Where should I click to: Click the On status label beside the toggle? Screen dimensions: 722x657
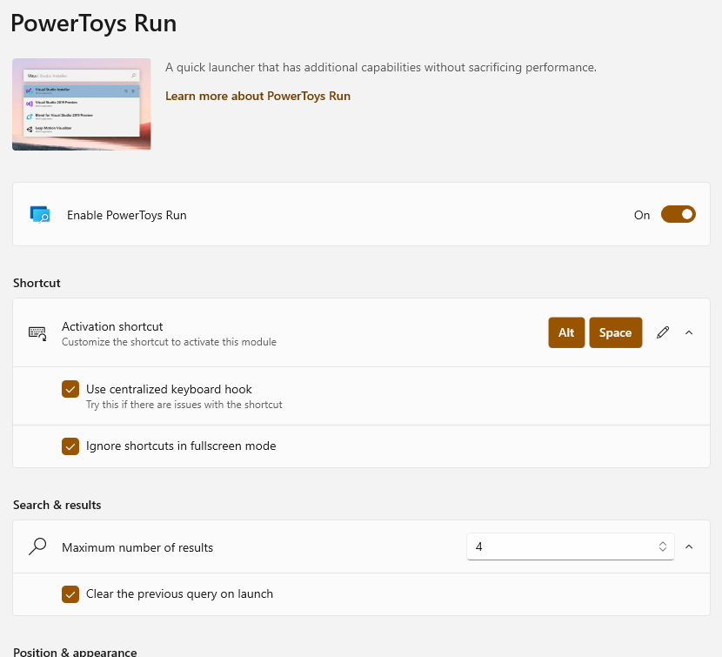click(x=642, y=215)
